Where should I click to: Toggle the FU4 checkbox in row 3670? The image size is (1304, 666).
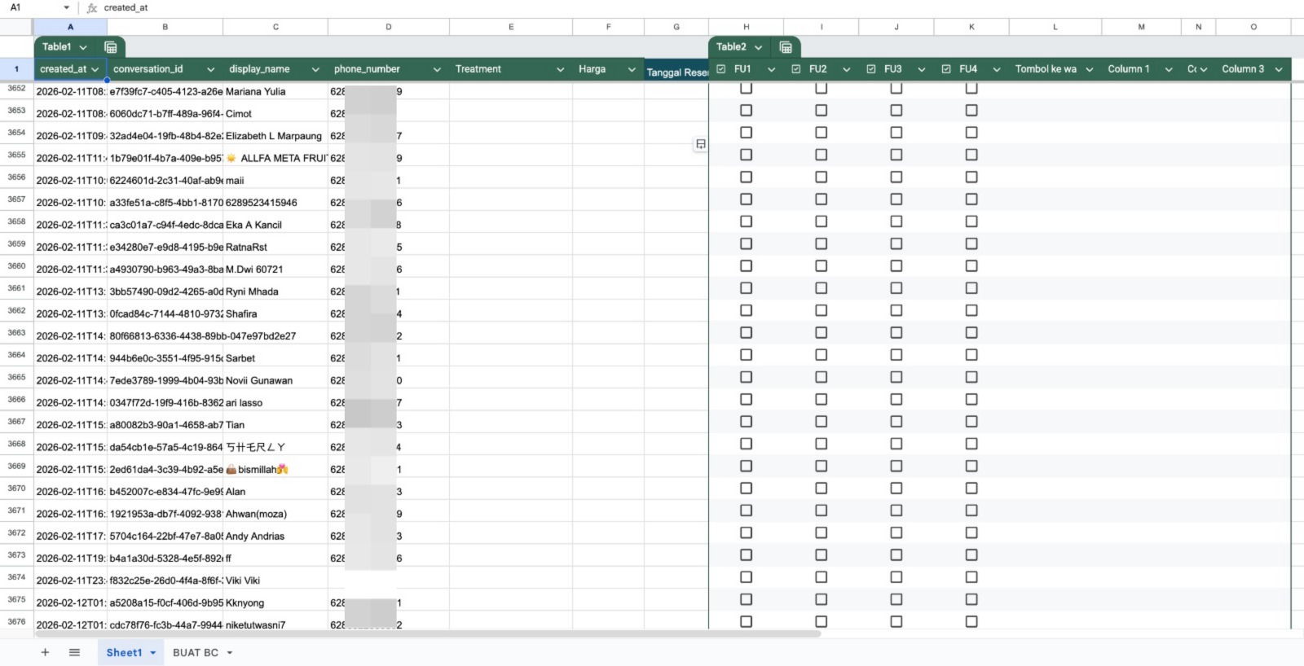(x=971, y=489)
